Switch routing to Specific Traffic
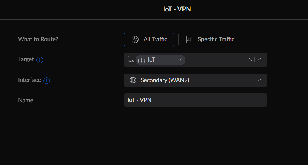Image resolution: width=308 pixels, height=165 pixels. [210, 40]
